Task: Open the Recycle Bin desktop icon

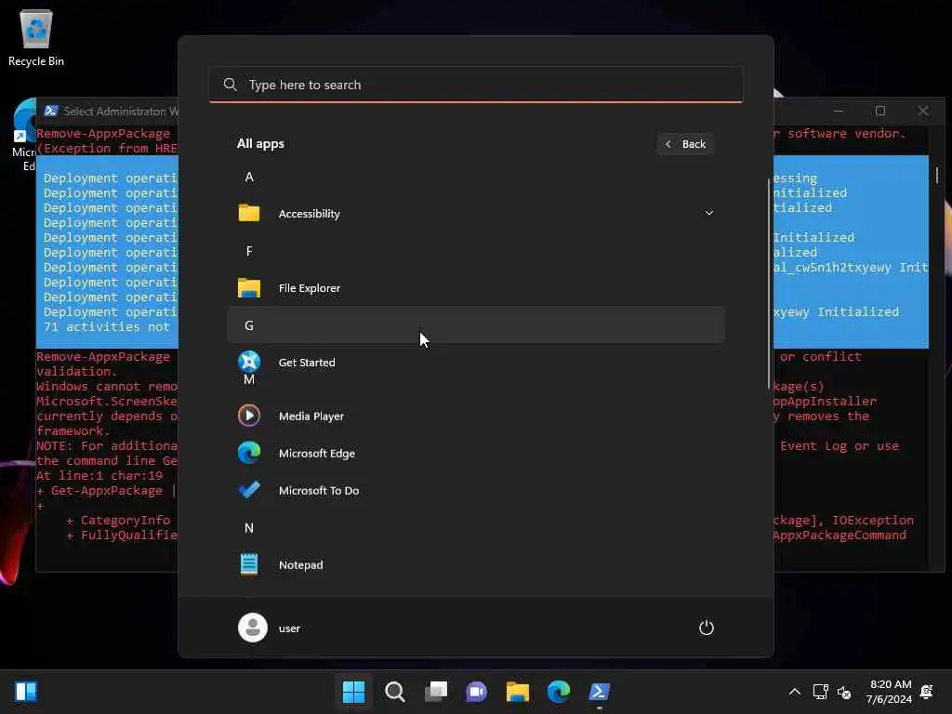Action: (36, 37)
